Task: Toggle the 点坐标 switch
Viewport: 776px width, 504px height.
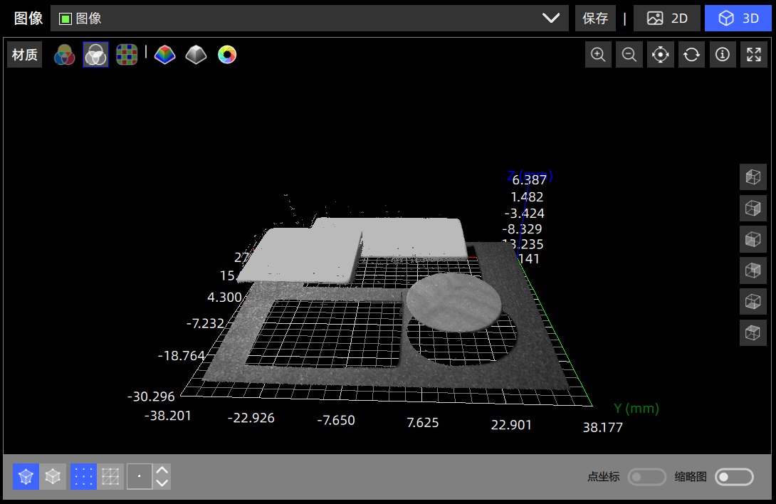Action: [x=647, y=477]
